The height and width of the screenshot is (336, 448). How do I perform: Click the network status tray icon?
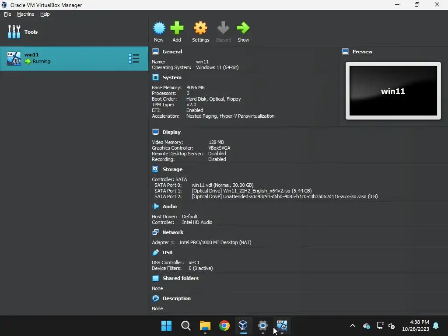pyautogui.click(x=380, y=325)
